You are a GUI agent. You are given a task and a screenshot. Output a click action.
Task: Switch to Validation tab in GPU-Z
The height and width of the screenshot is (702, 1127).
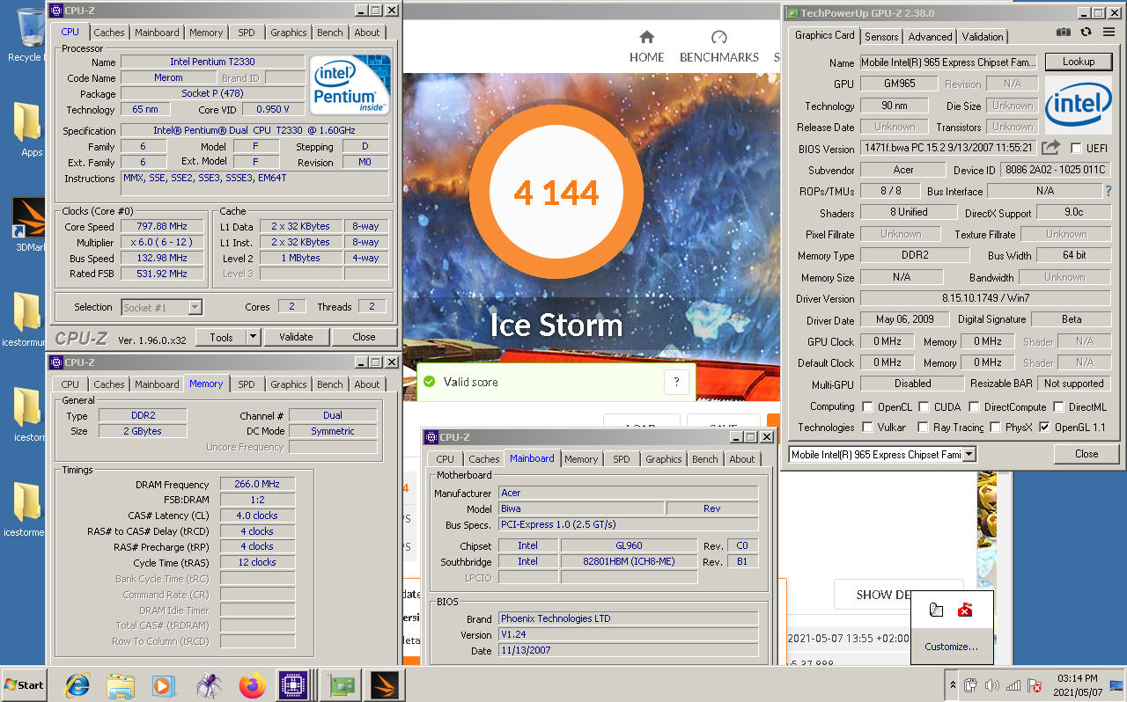(x=982, y=37)
